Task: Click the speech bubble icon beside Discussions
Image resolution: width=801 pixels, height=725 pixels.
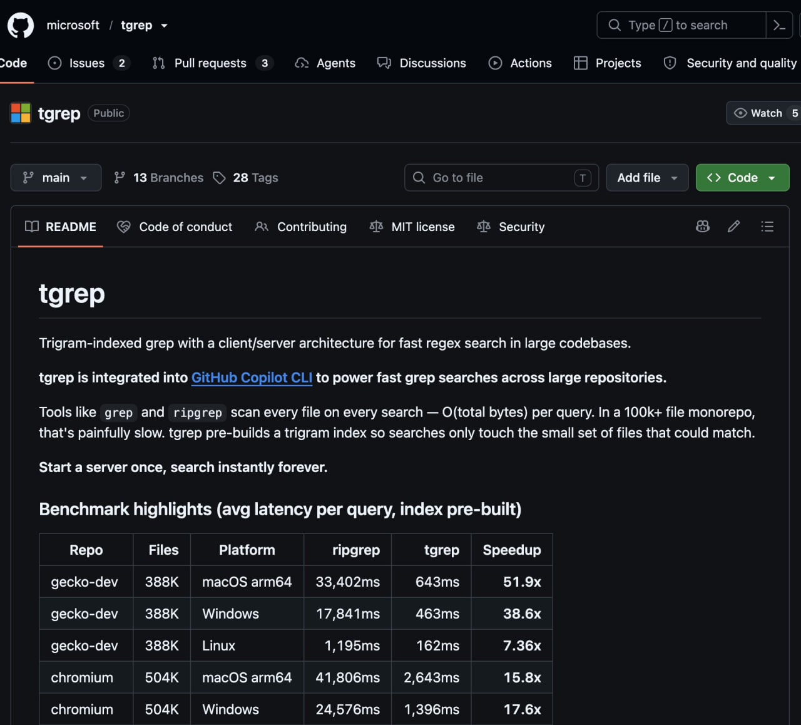Action: (384, 63)
